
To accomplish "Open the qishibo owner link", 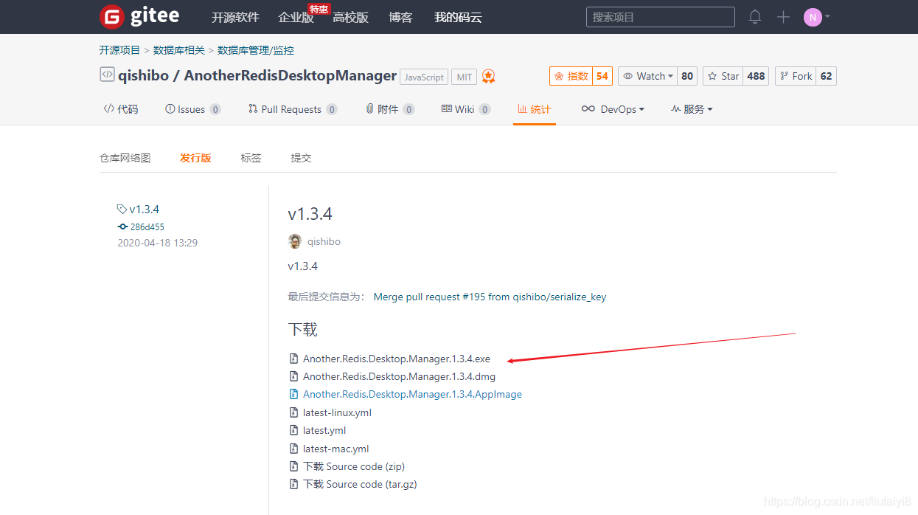I will pyautogui.click(x=143, y=75).
